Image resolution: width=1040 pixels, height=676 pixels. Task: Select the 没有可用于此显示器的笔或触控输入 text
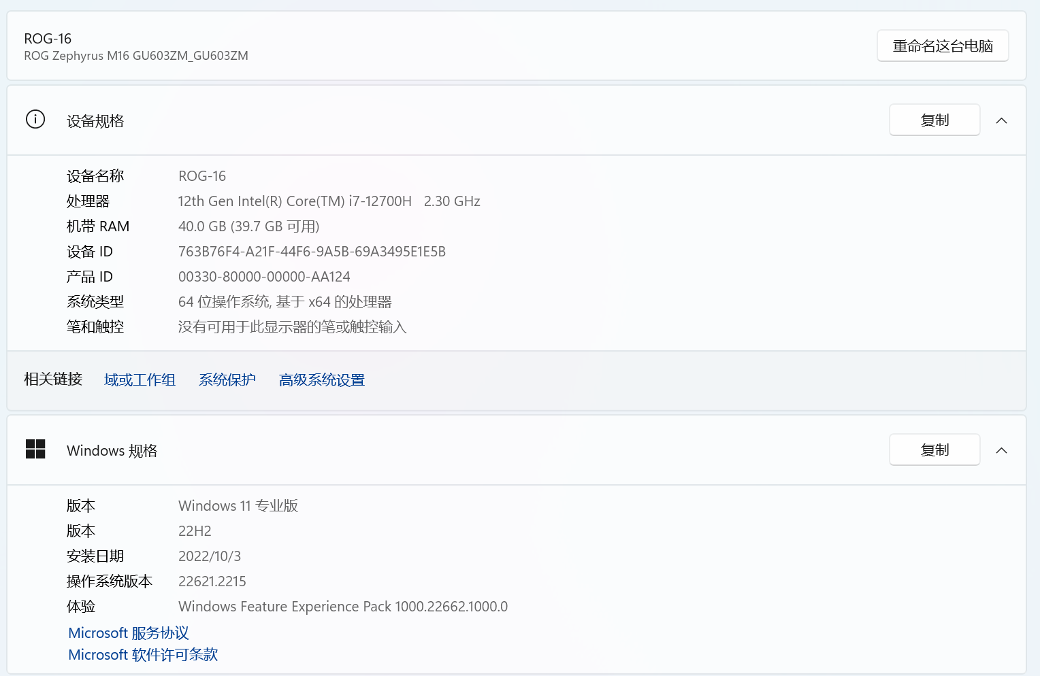click(x=292, y=327)
